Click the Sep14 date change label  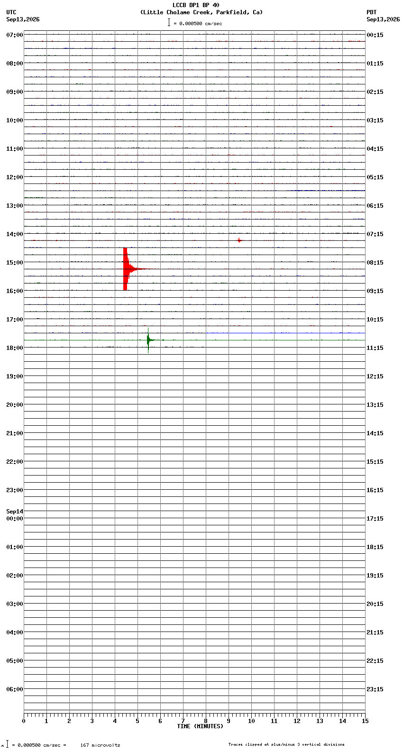pos(15,512)
